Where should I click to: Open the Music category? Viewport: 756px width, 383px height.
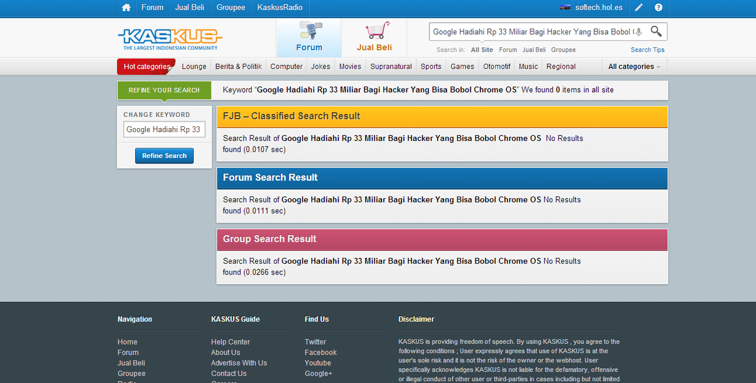529,67
